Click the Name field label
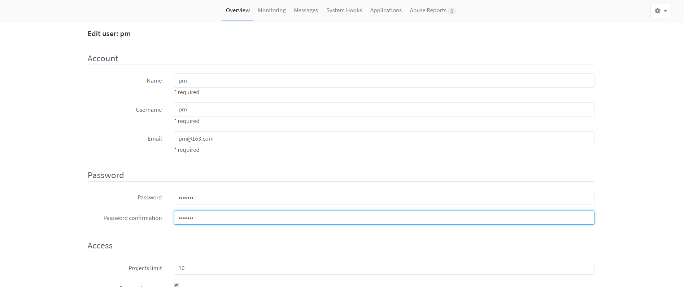The height and width of the screenshot is (287, 684). coord(154,81)
